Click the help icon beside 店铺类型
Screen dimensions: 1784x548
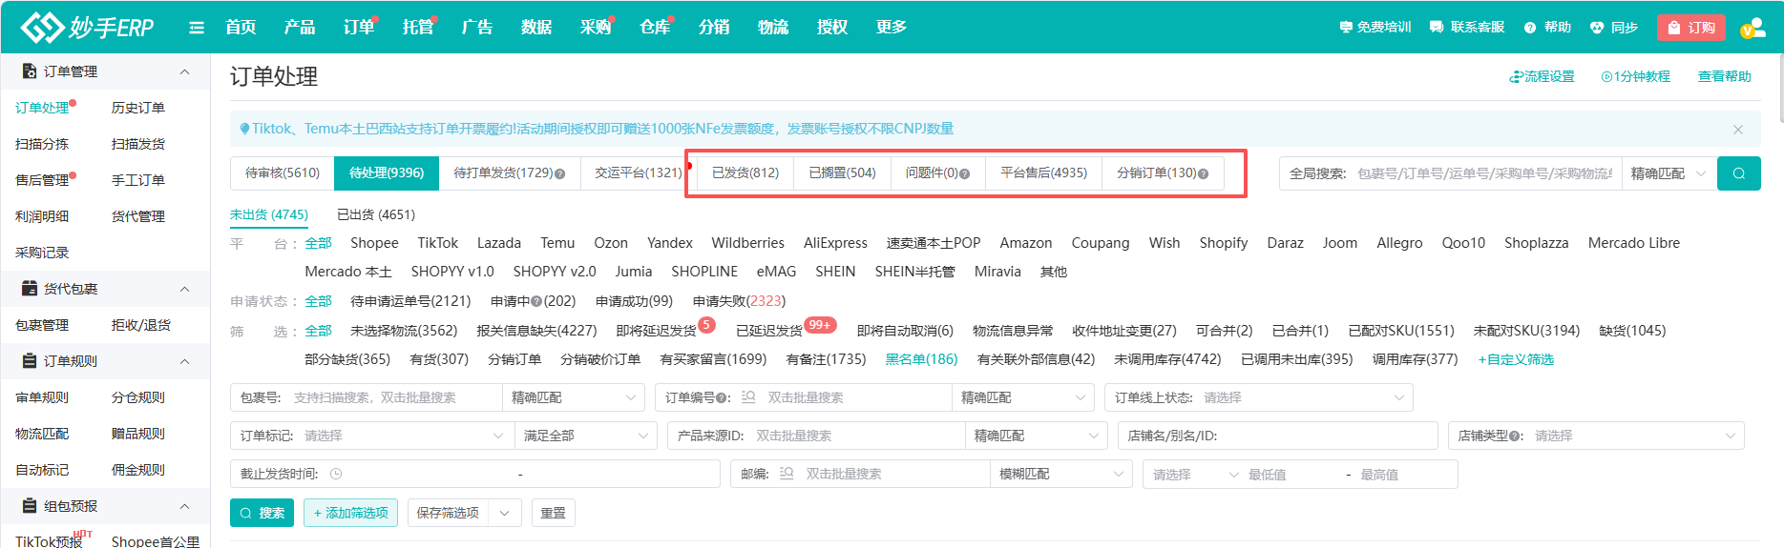click(x=1513, y=436)
